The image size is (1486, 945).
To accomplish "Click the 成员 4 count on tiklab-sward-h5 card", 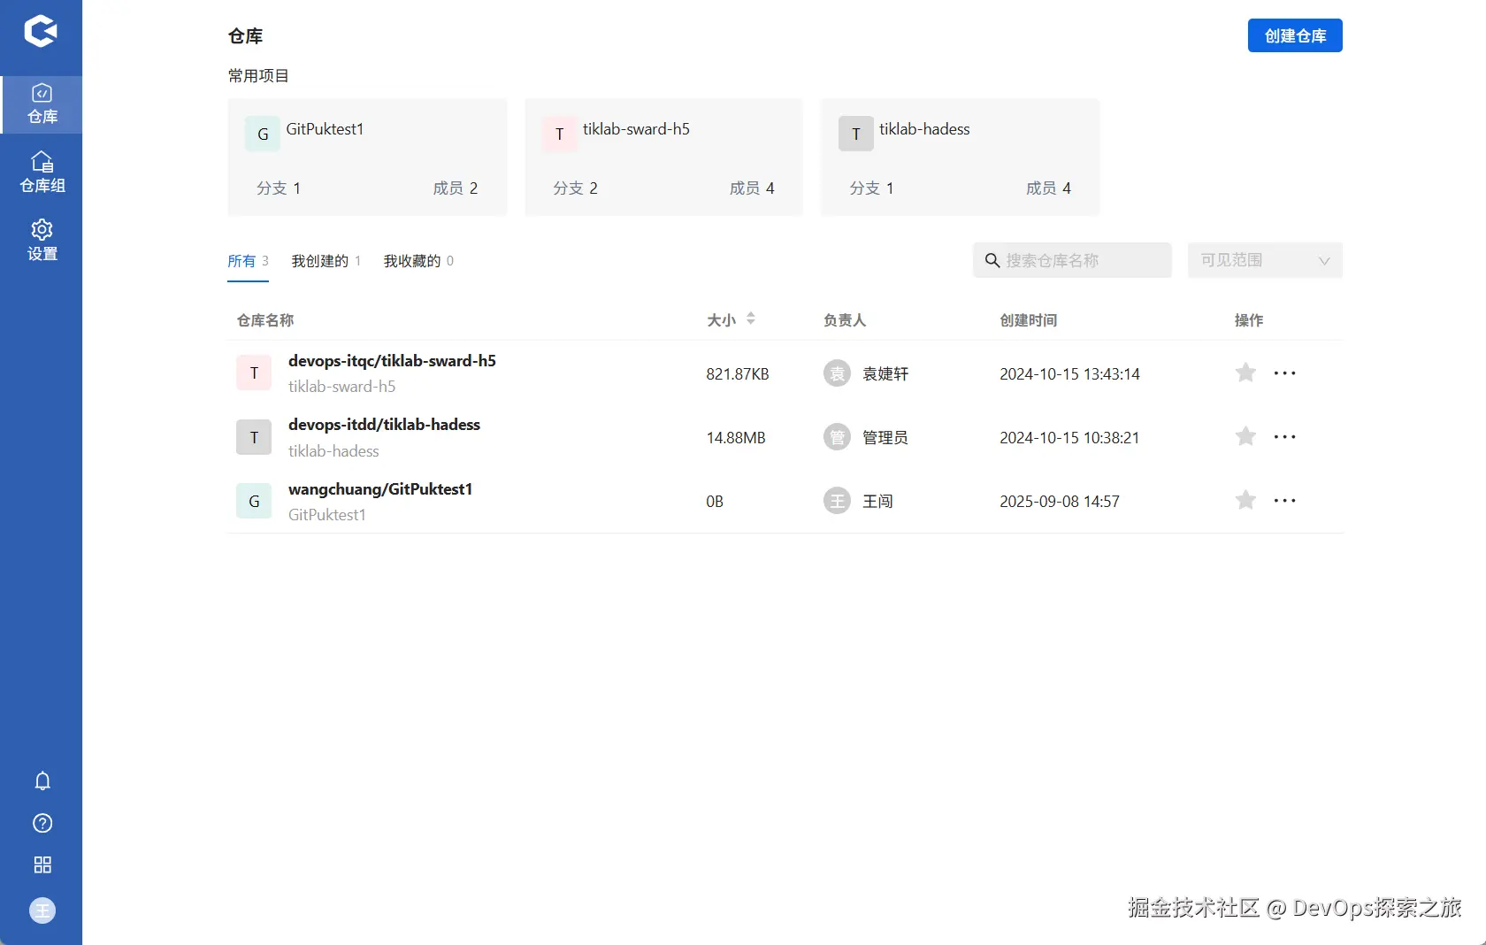I will pos(752,188).
